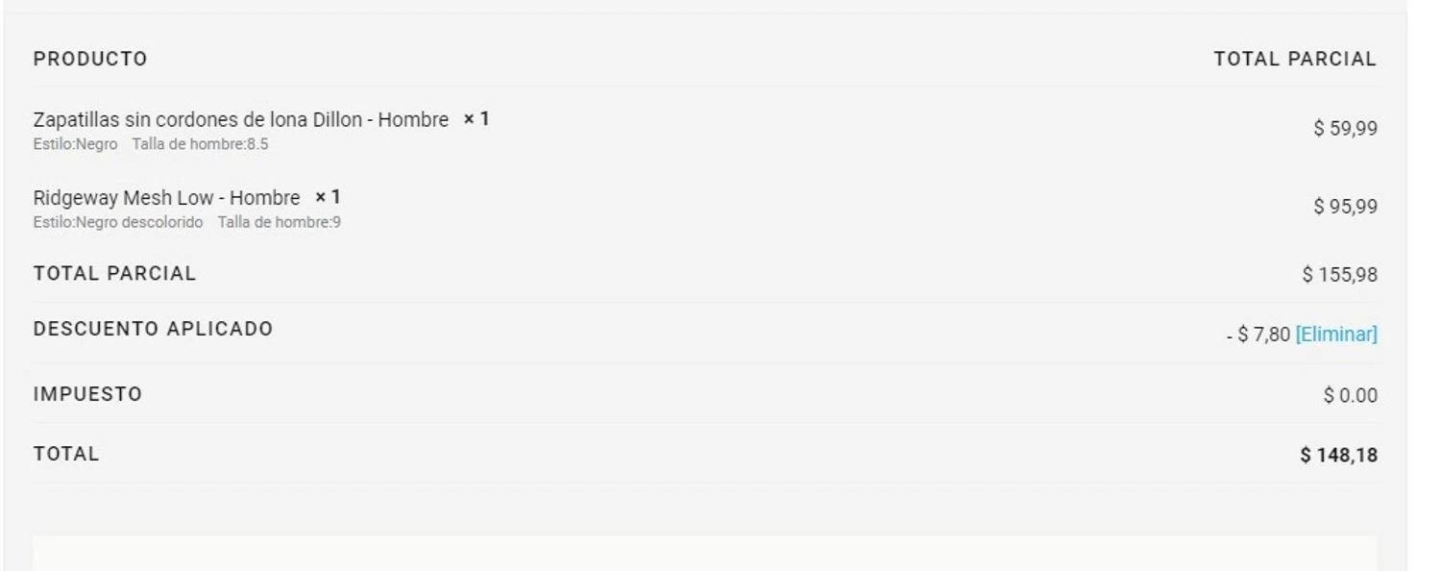Click the $ 155,98 subtotal amount
The image size is (1441, 571).
1339,275
